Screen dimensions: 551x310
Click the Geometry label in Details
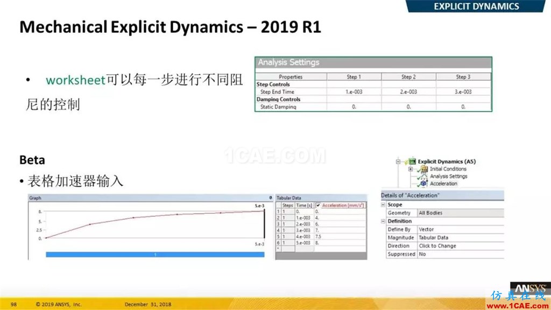399,213
